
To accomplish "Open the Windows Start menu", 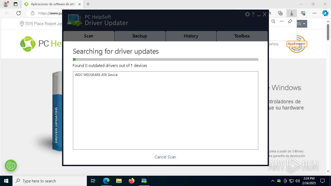I will click(6, 181).
